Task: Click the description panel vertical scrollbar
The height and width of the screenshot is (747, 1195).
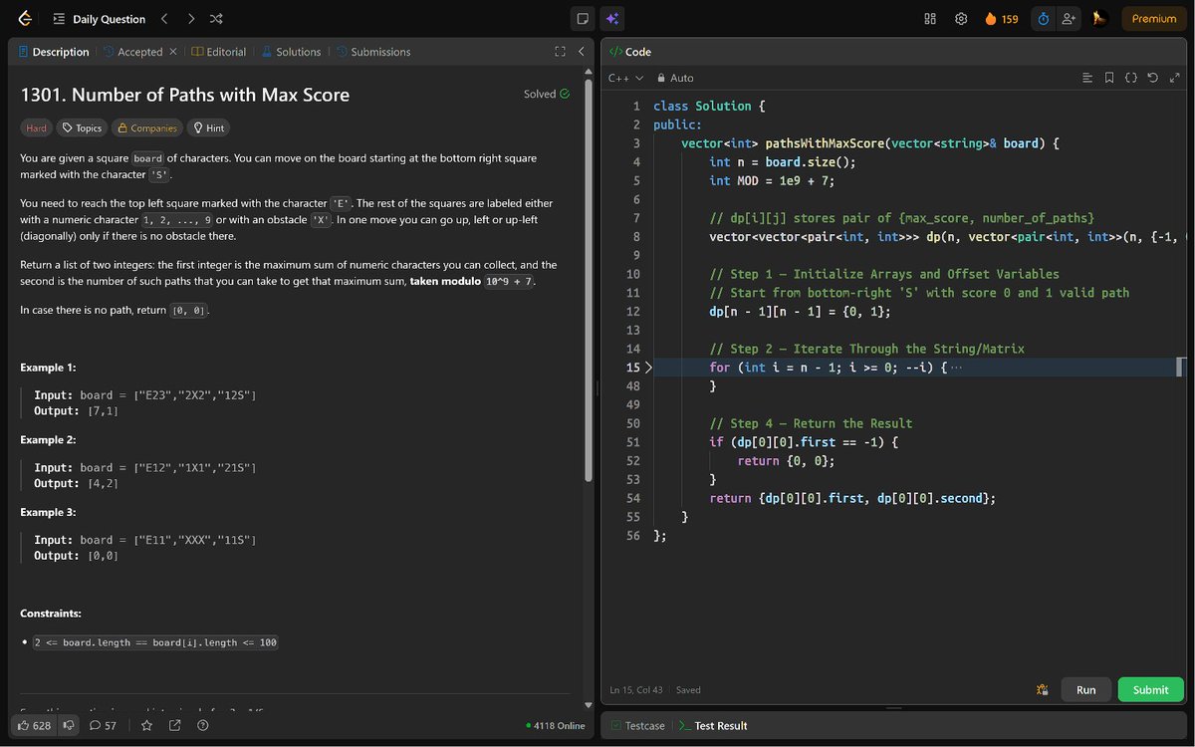Action: click(589, 279)
